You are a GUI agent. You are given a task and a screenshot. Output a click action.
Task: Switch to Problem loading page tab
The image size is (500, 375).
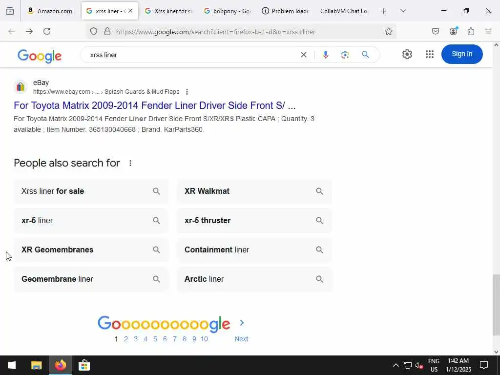(x=286, y=11)
